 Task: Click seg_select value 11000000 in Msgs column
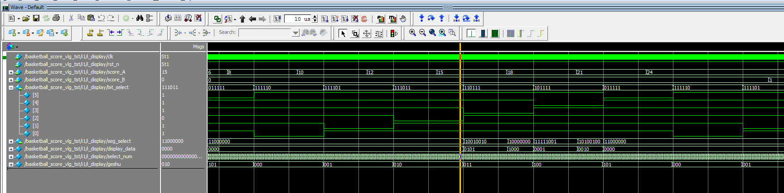tap(173, 141)
